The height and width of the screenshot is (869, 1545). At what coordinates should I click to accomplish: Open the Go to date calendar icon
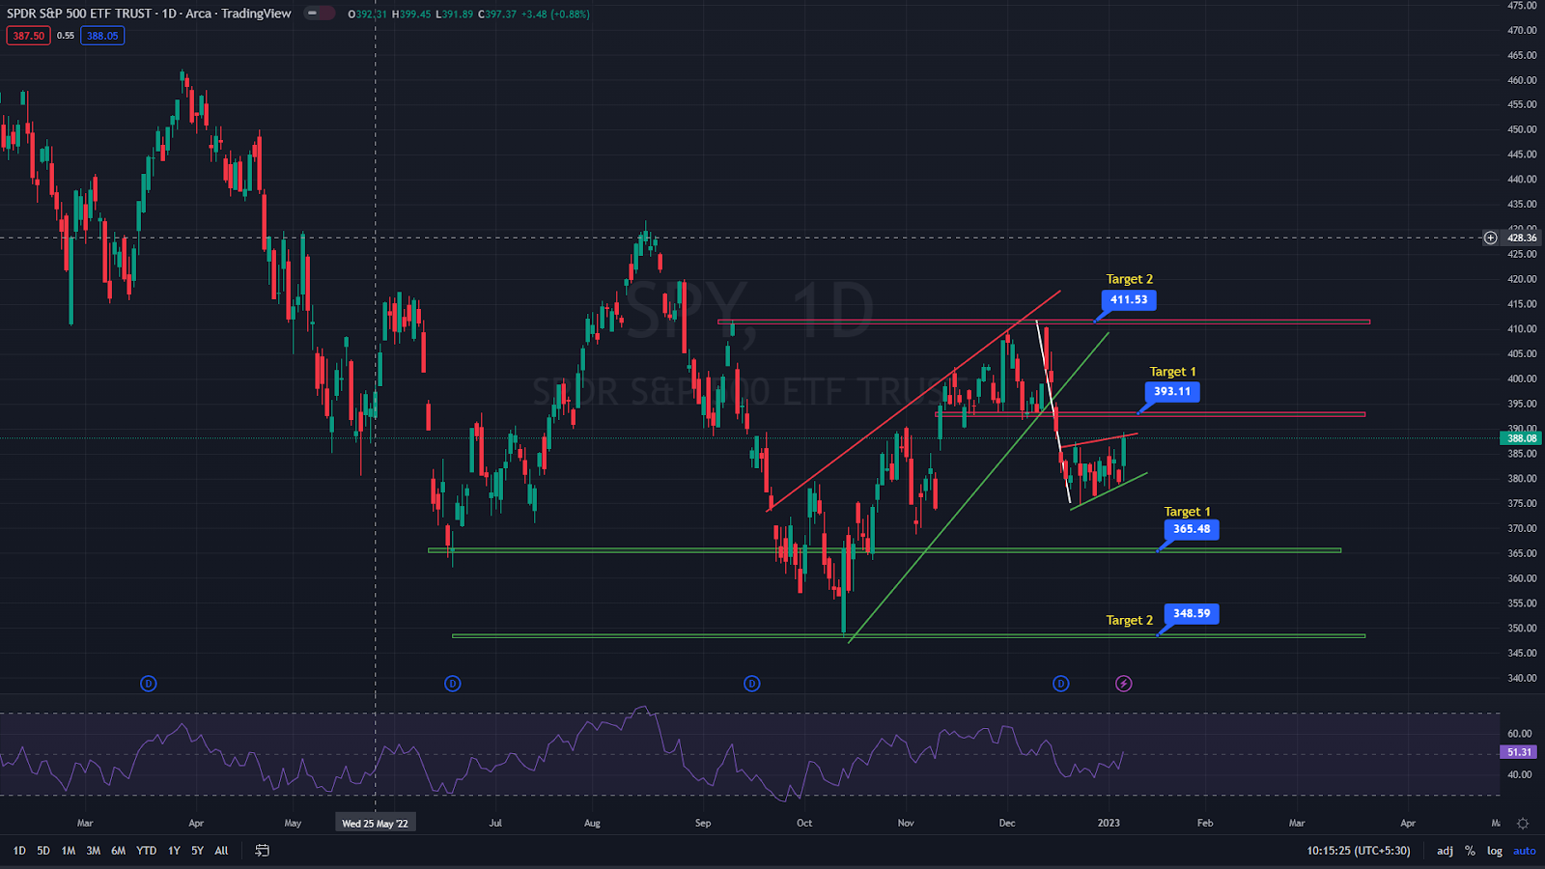[262, 851]
